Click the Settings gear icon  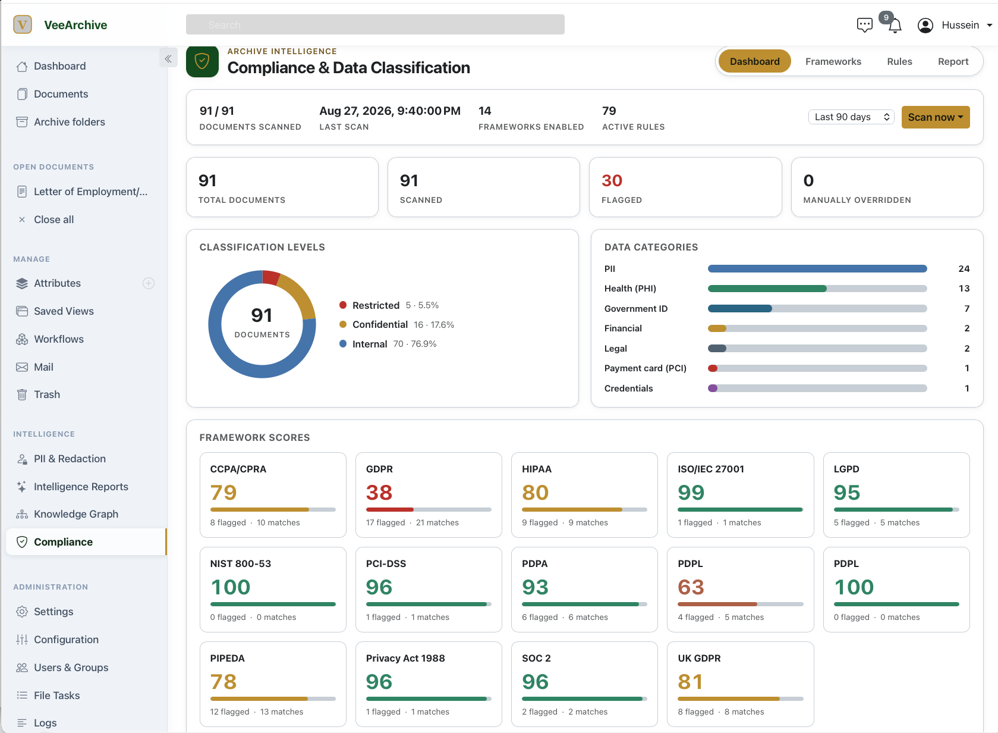click(x=22, y=612)
